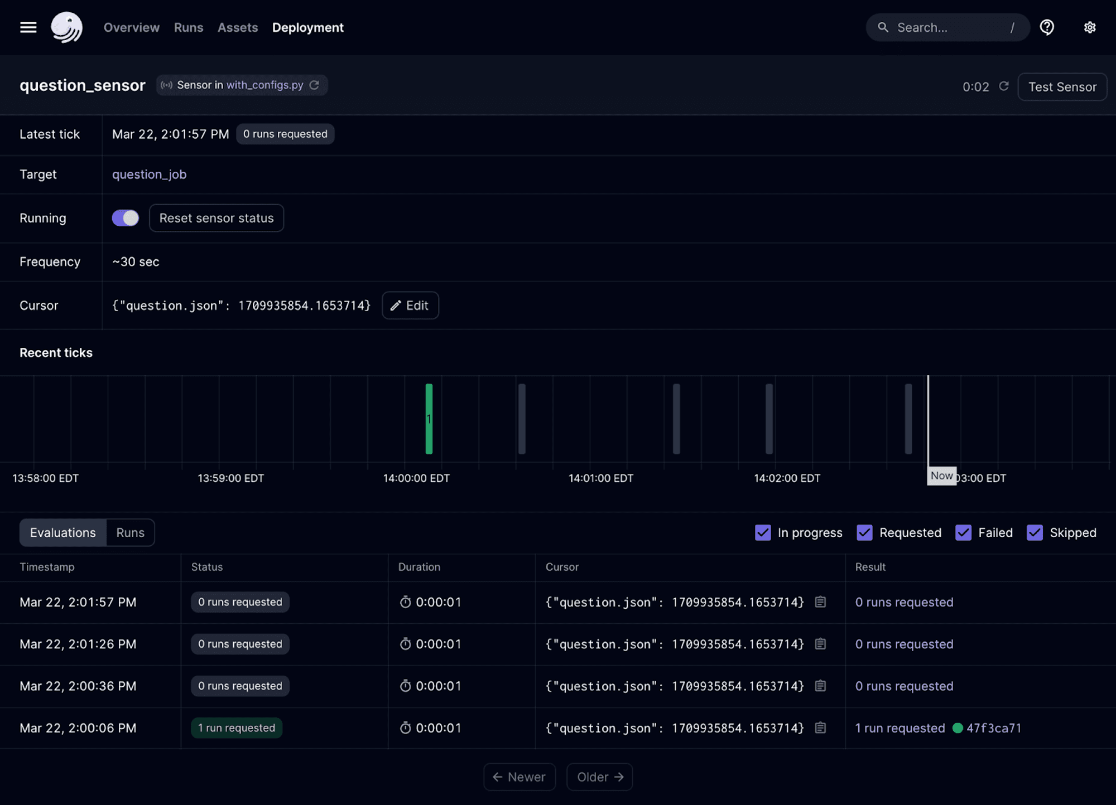Copy cursor for the 2:00:06 PM evaluation
The width and height of the screenshot is (1116, 805).
point(820,728)
